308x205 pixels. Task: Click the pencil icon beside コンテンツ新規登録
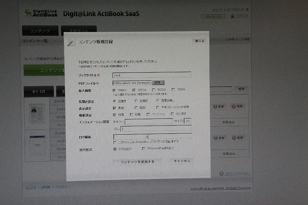point(71,42)
